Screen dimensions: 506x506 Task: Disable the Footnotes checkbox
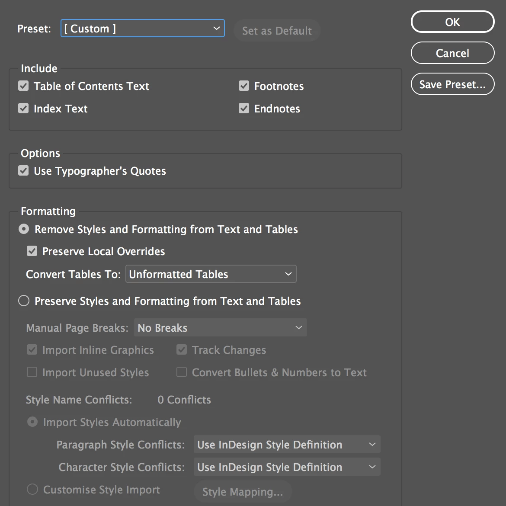tap(244, 86)
